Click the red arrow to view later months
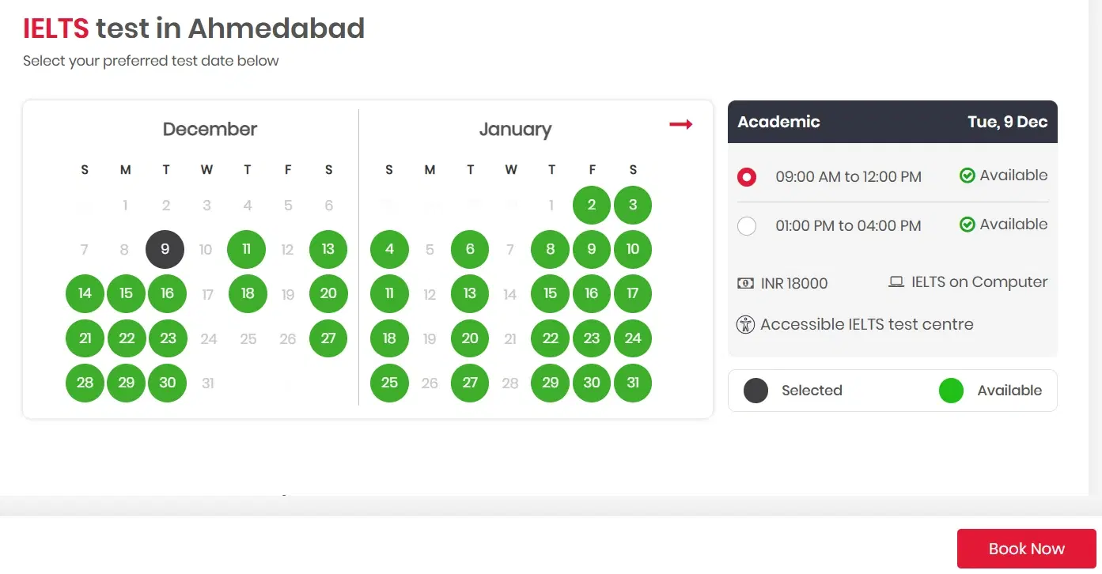This screenshot has height=574, width=1102. 680,124
